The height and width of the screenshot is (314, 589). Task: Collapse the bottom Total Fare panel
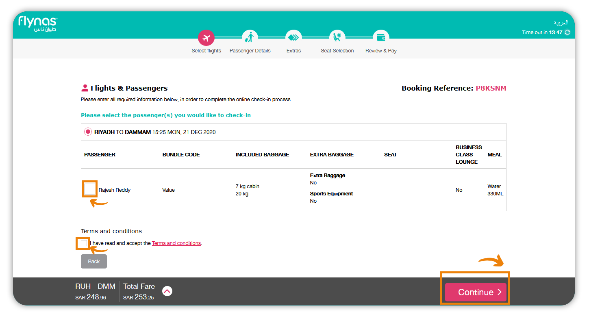pyautogui.click(x=167, y=291)
